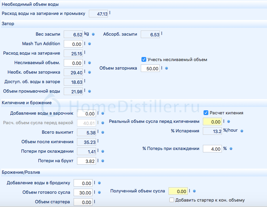This screenshot has width=267, height=207.
Task: Click the Несливаемый объем input field
Action: point(73,63)
